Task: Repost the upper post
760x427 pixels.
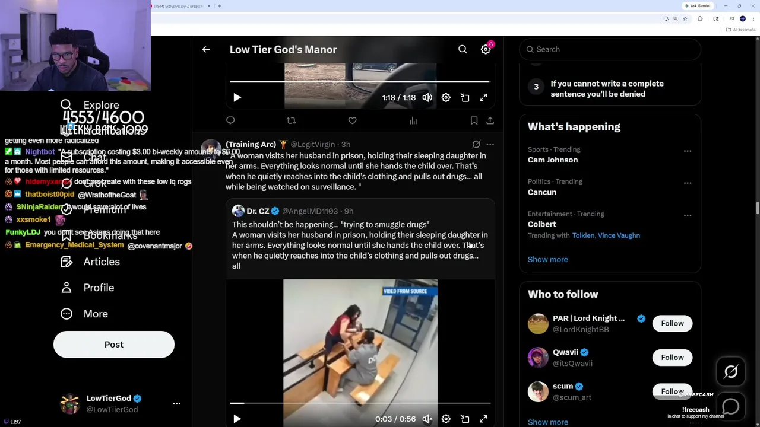Action: (291, 120)
